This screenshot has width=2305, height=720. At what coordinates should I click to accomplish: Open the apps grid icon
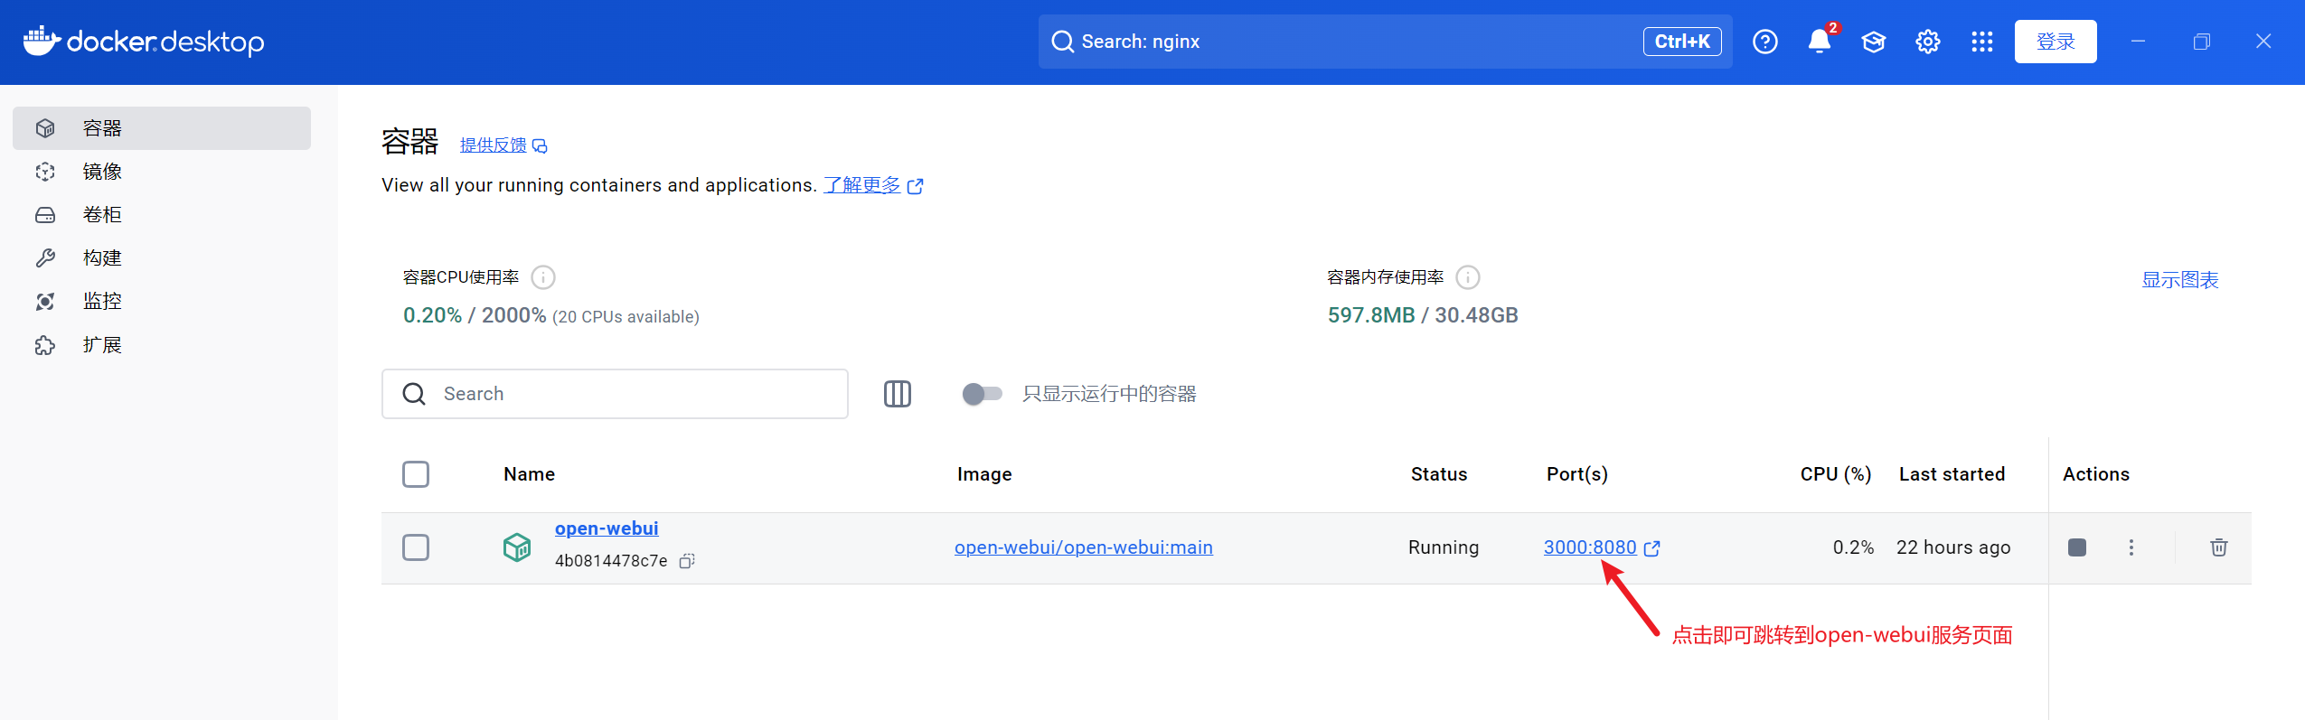(x=1982, y=42)
